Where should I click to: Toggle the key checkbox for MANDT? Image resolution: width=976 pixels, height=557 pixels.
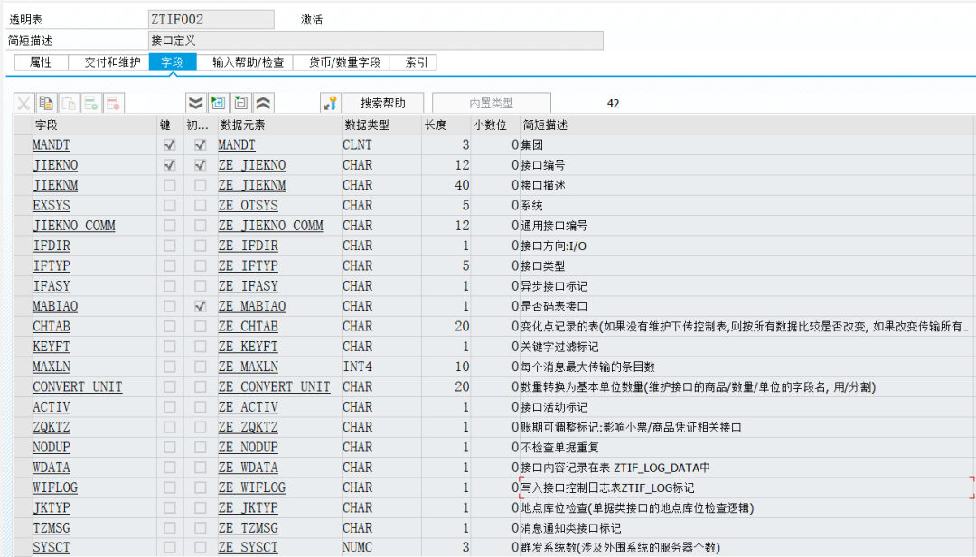169,144
